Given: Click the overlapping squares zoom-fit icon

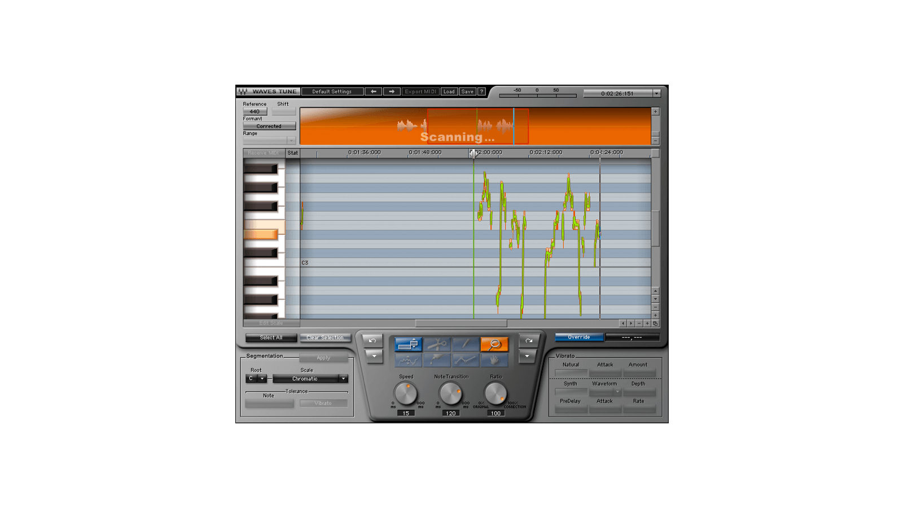Looking at the screenshot, I should tap(655, 323).
